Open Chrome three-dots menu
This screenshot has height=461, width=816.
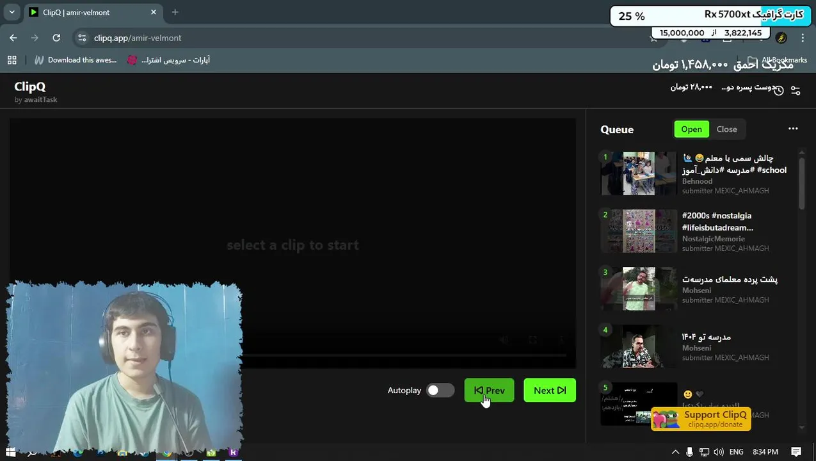pos(803,38)
